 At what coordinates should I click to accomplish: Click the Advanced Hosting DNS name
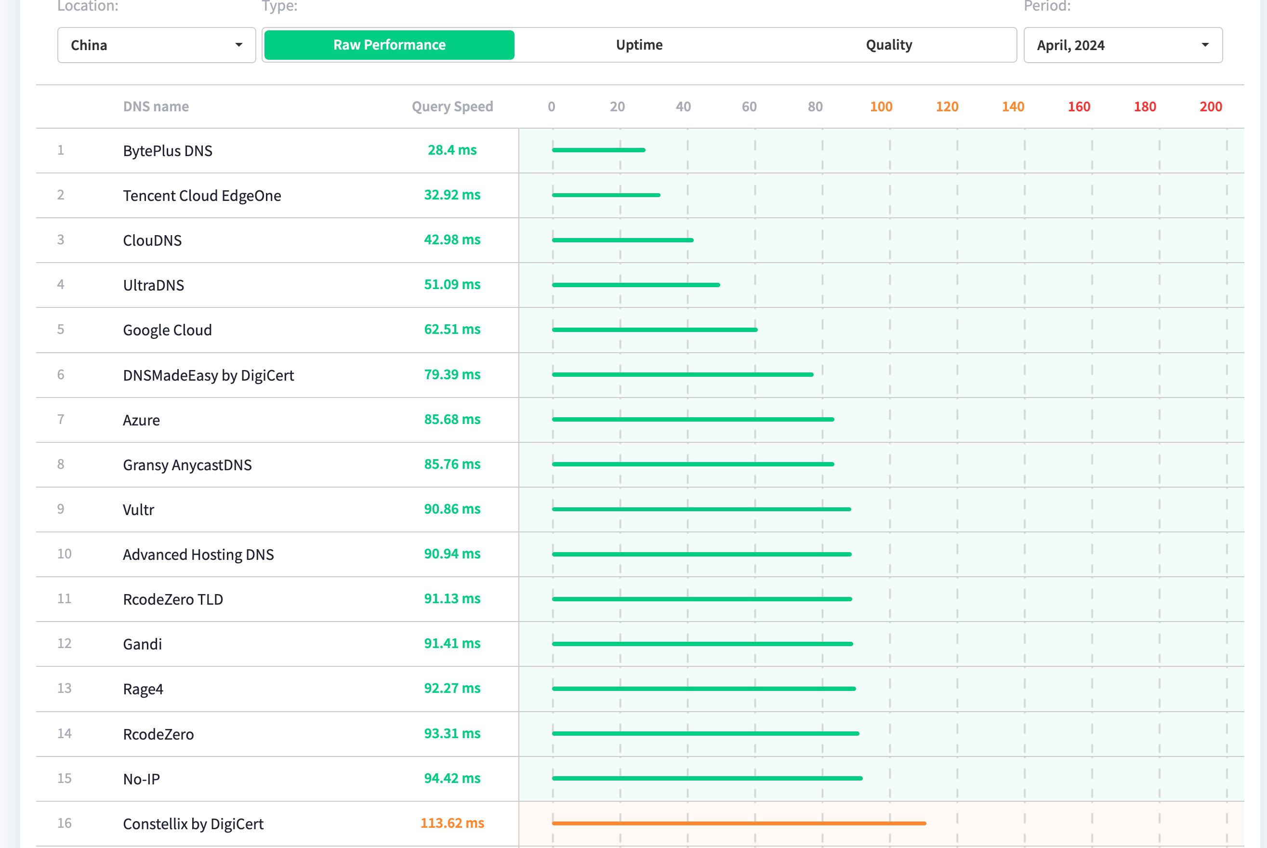tap(198, 555)
